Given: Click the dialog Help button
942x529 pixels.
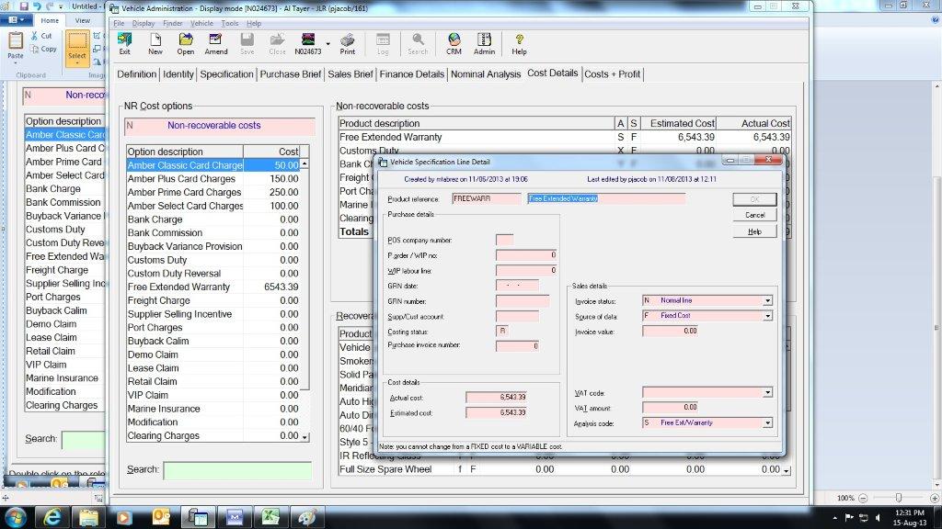Looking at the screenshot, I should point(754,231).
